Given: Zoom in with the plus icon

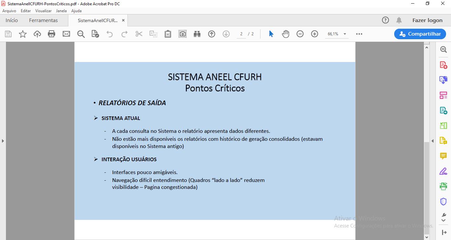Looking at the screenshot, I should (x=315, y=34).
